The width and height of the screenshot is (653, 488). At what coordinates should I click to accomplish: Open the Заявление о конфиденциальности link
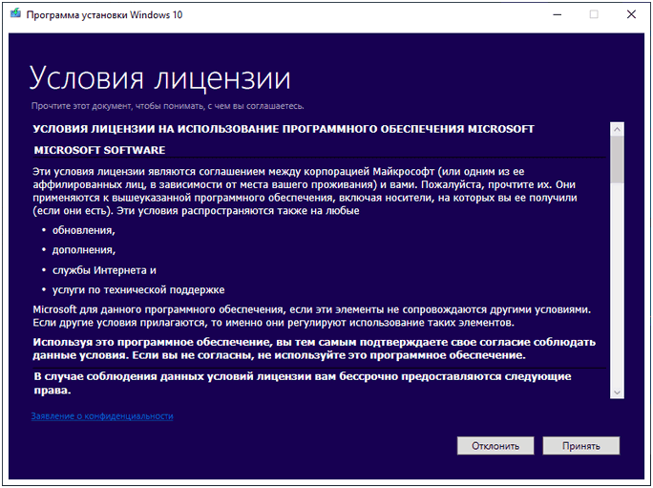102,416
